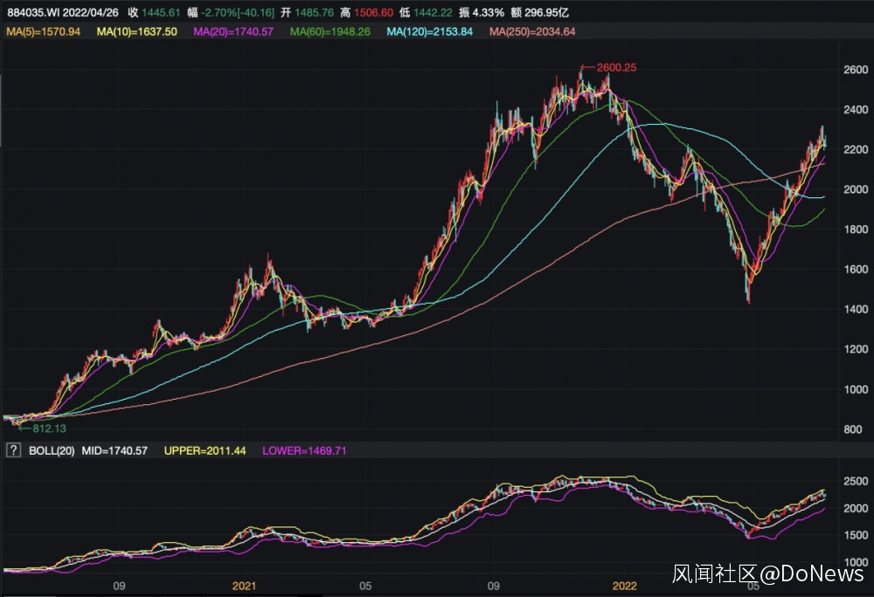Click the 2500 label on BOLL axis
Image resolution: width=874 pixels, height=597 pixels.
click(856, 481)
